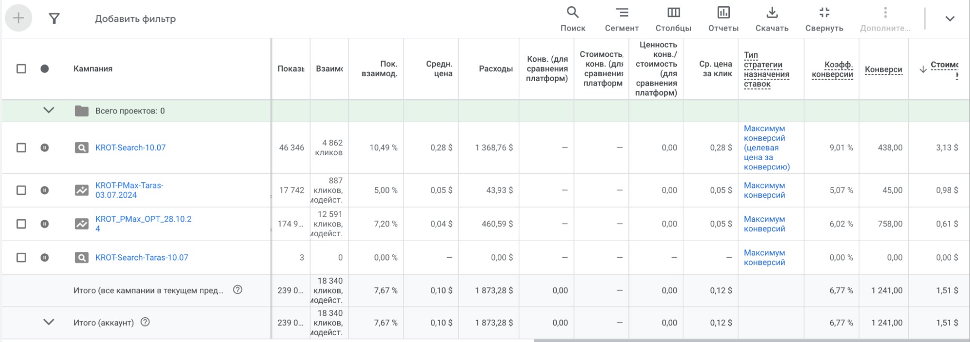Expand the Итого (аккаунт) totals row
The height and width of the screenshot is (342, 970).
[49, 322]
